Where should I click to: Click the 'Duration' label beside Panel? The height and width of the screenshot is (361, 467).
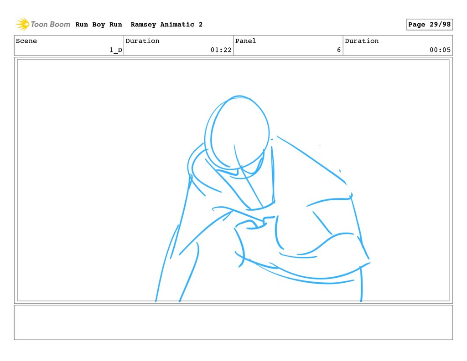pyautogui.click(x=362, y=41)
